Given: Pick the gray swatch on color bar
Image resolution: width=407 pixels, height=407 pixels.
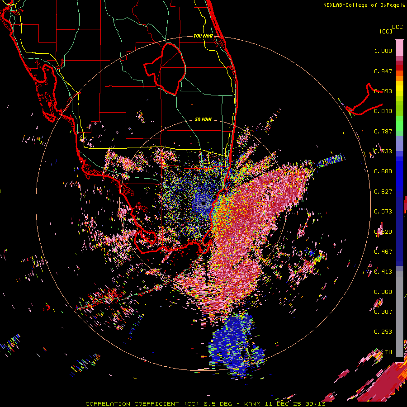Looking at the screenshot, I should pyautogui.click(x=399, y=314).
